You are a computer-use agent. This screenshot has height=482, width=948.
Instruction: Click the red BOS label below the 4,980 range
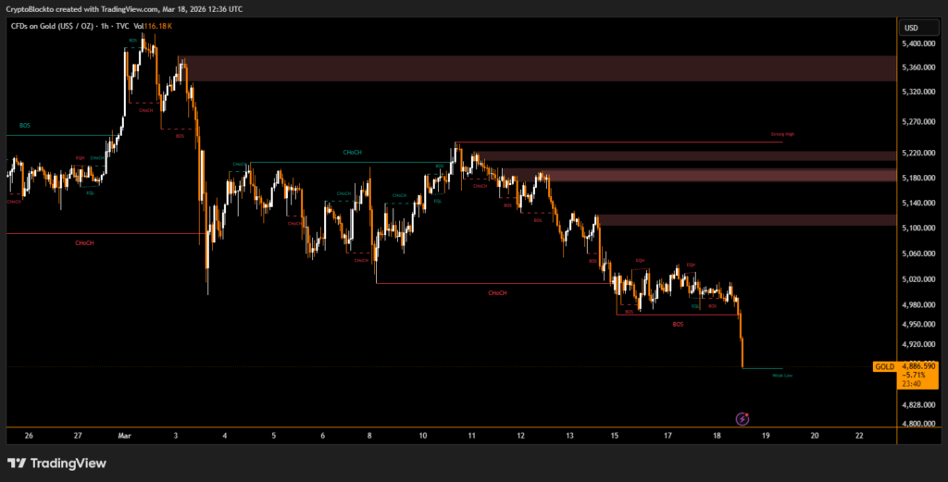679,325
